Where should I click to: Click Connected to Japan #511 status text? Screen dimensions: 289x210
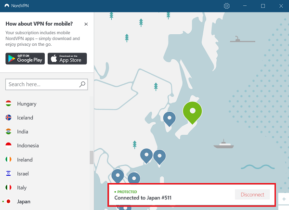click(143, 198)
